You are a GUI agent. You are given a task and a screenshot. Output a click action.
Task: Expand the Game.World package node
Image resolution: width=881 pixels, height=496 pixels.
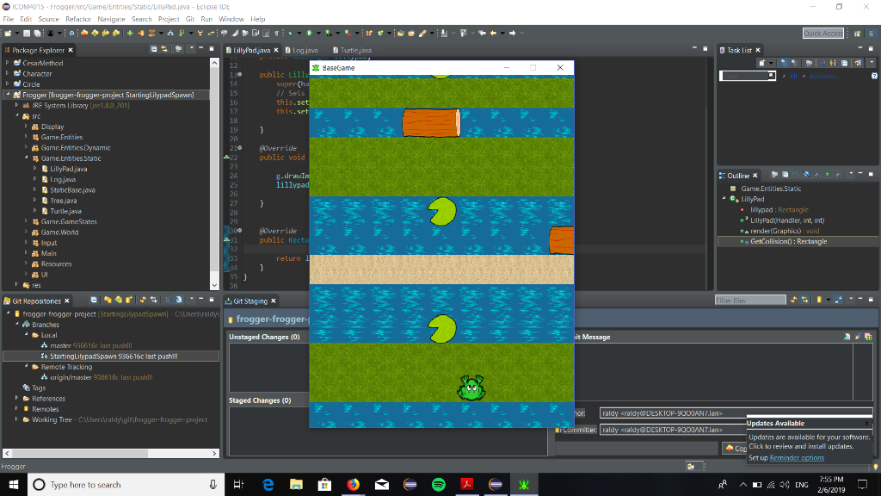[26, 232]
